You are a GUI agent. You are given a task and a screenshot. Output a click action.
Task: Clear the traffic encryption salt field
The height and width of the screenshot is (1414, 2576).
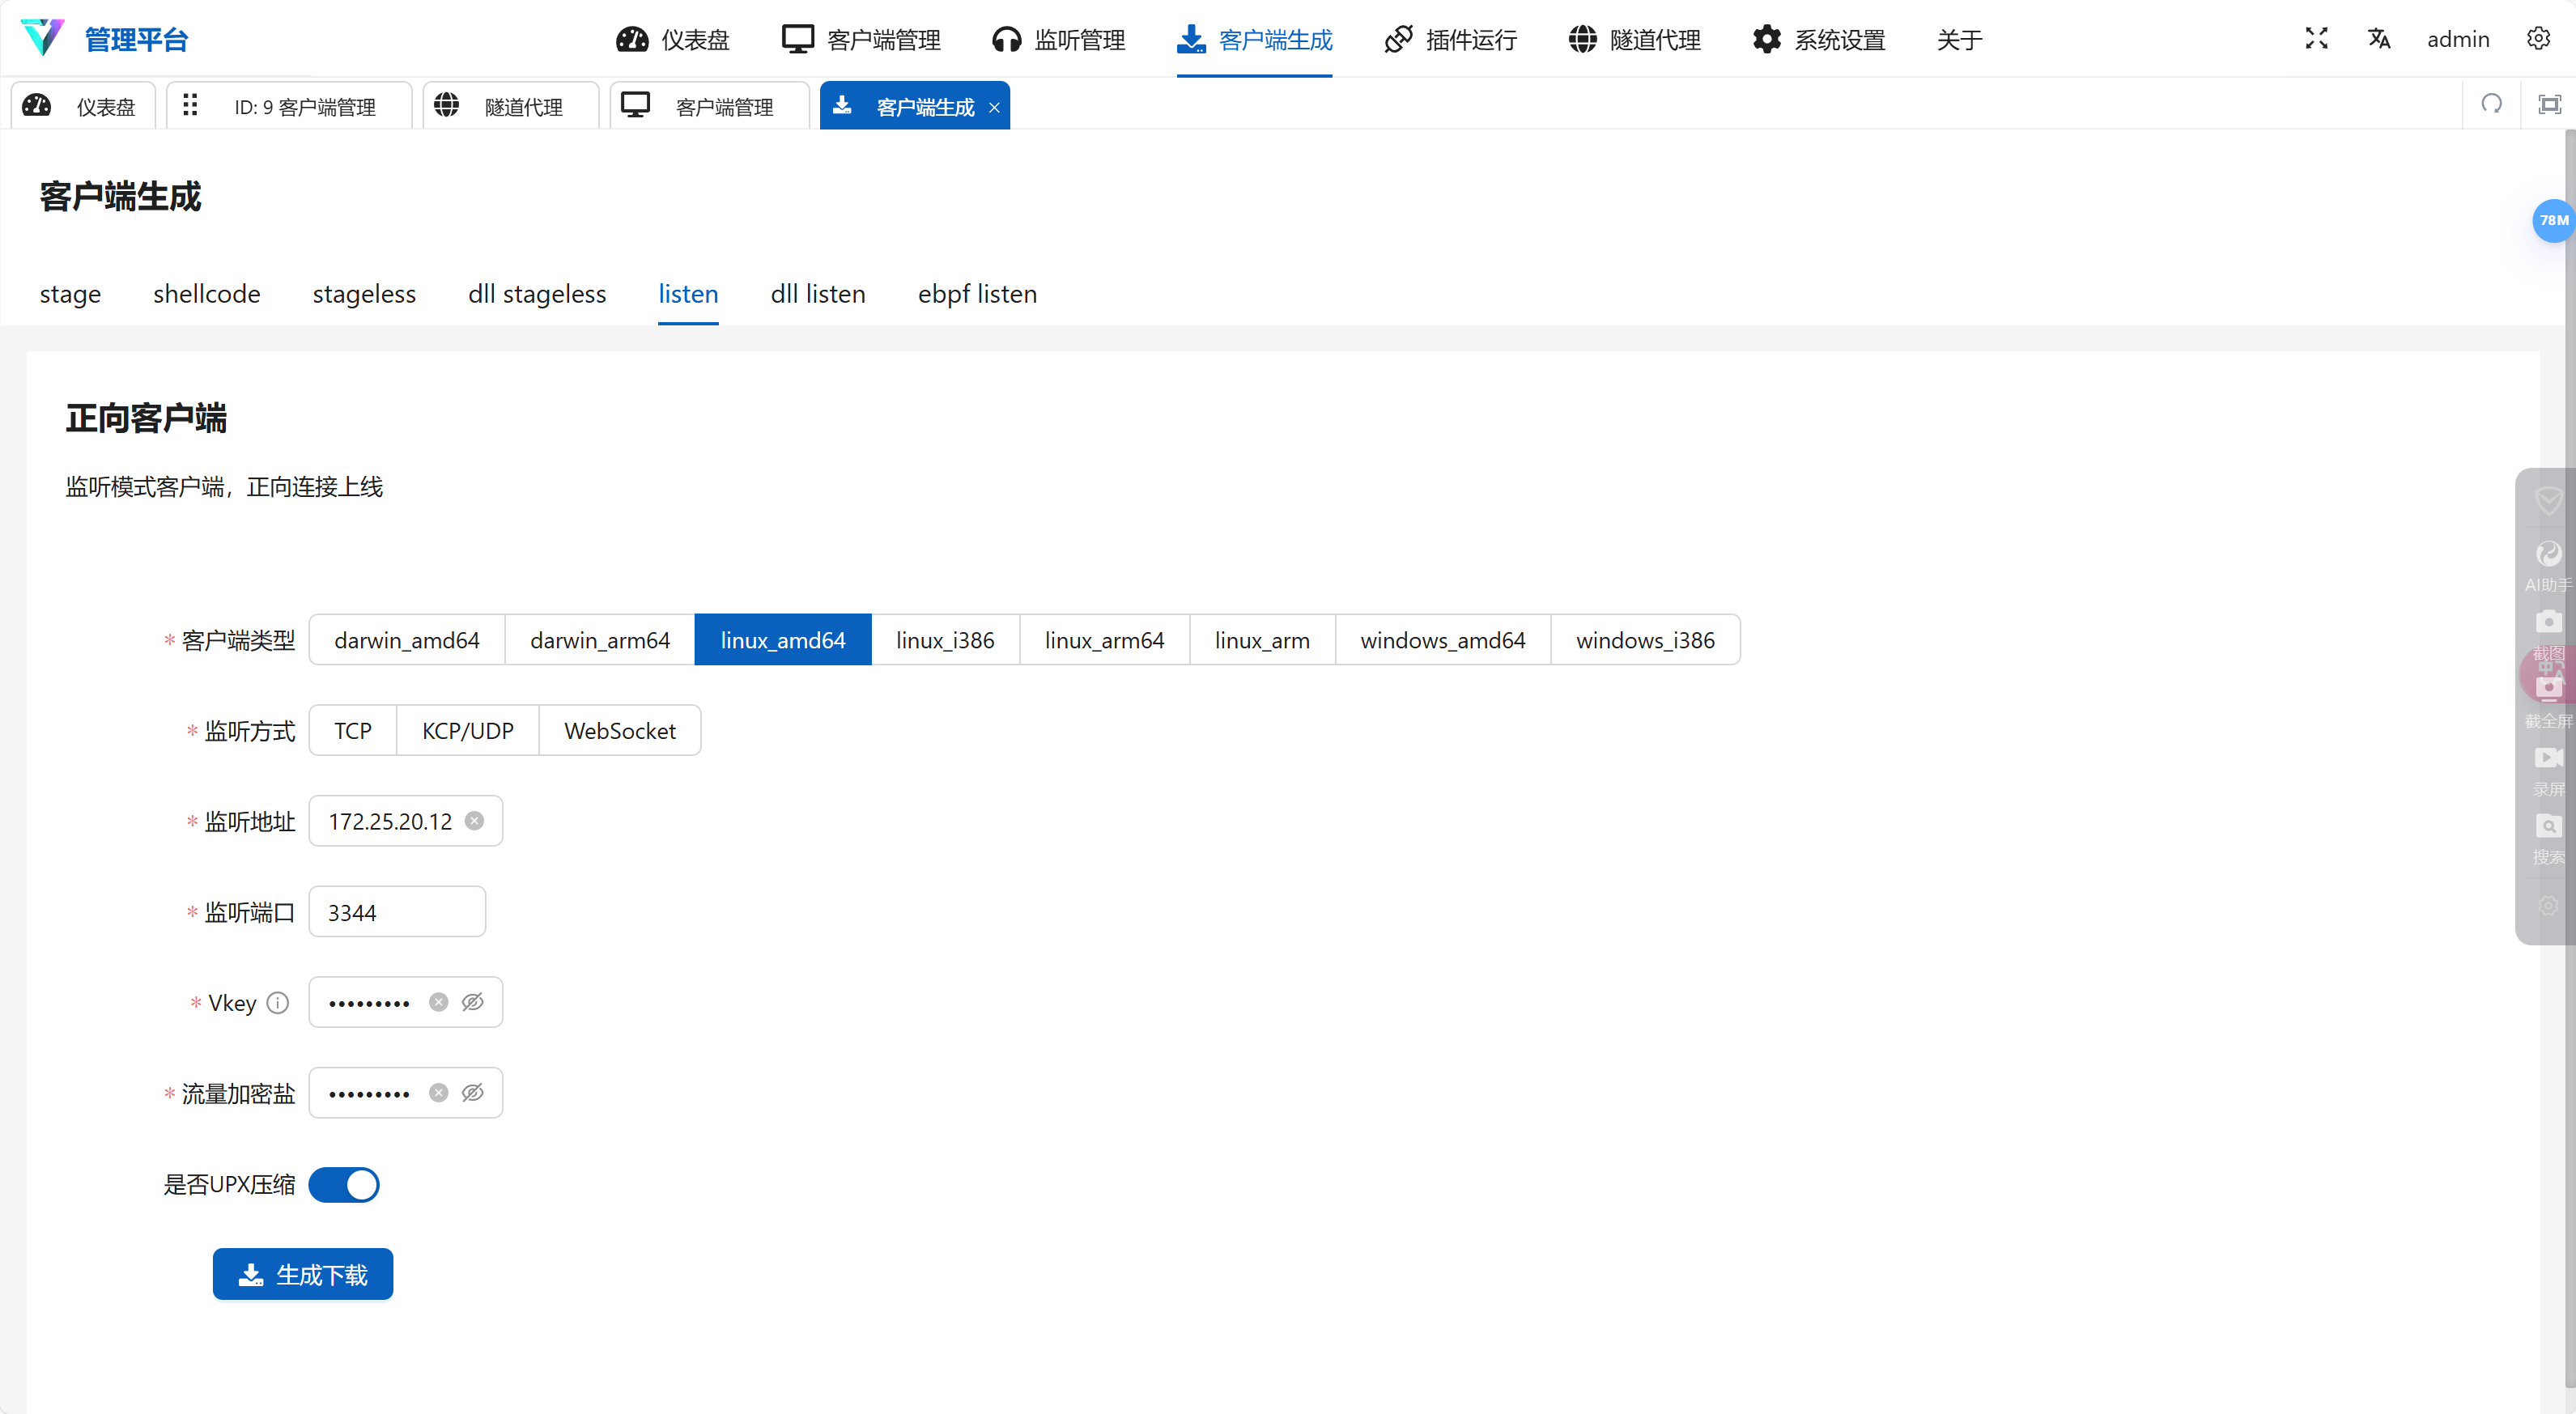coord(438,1093)
